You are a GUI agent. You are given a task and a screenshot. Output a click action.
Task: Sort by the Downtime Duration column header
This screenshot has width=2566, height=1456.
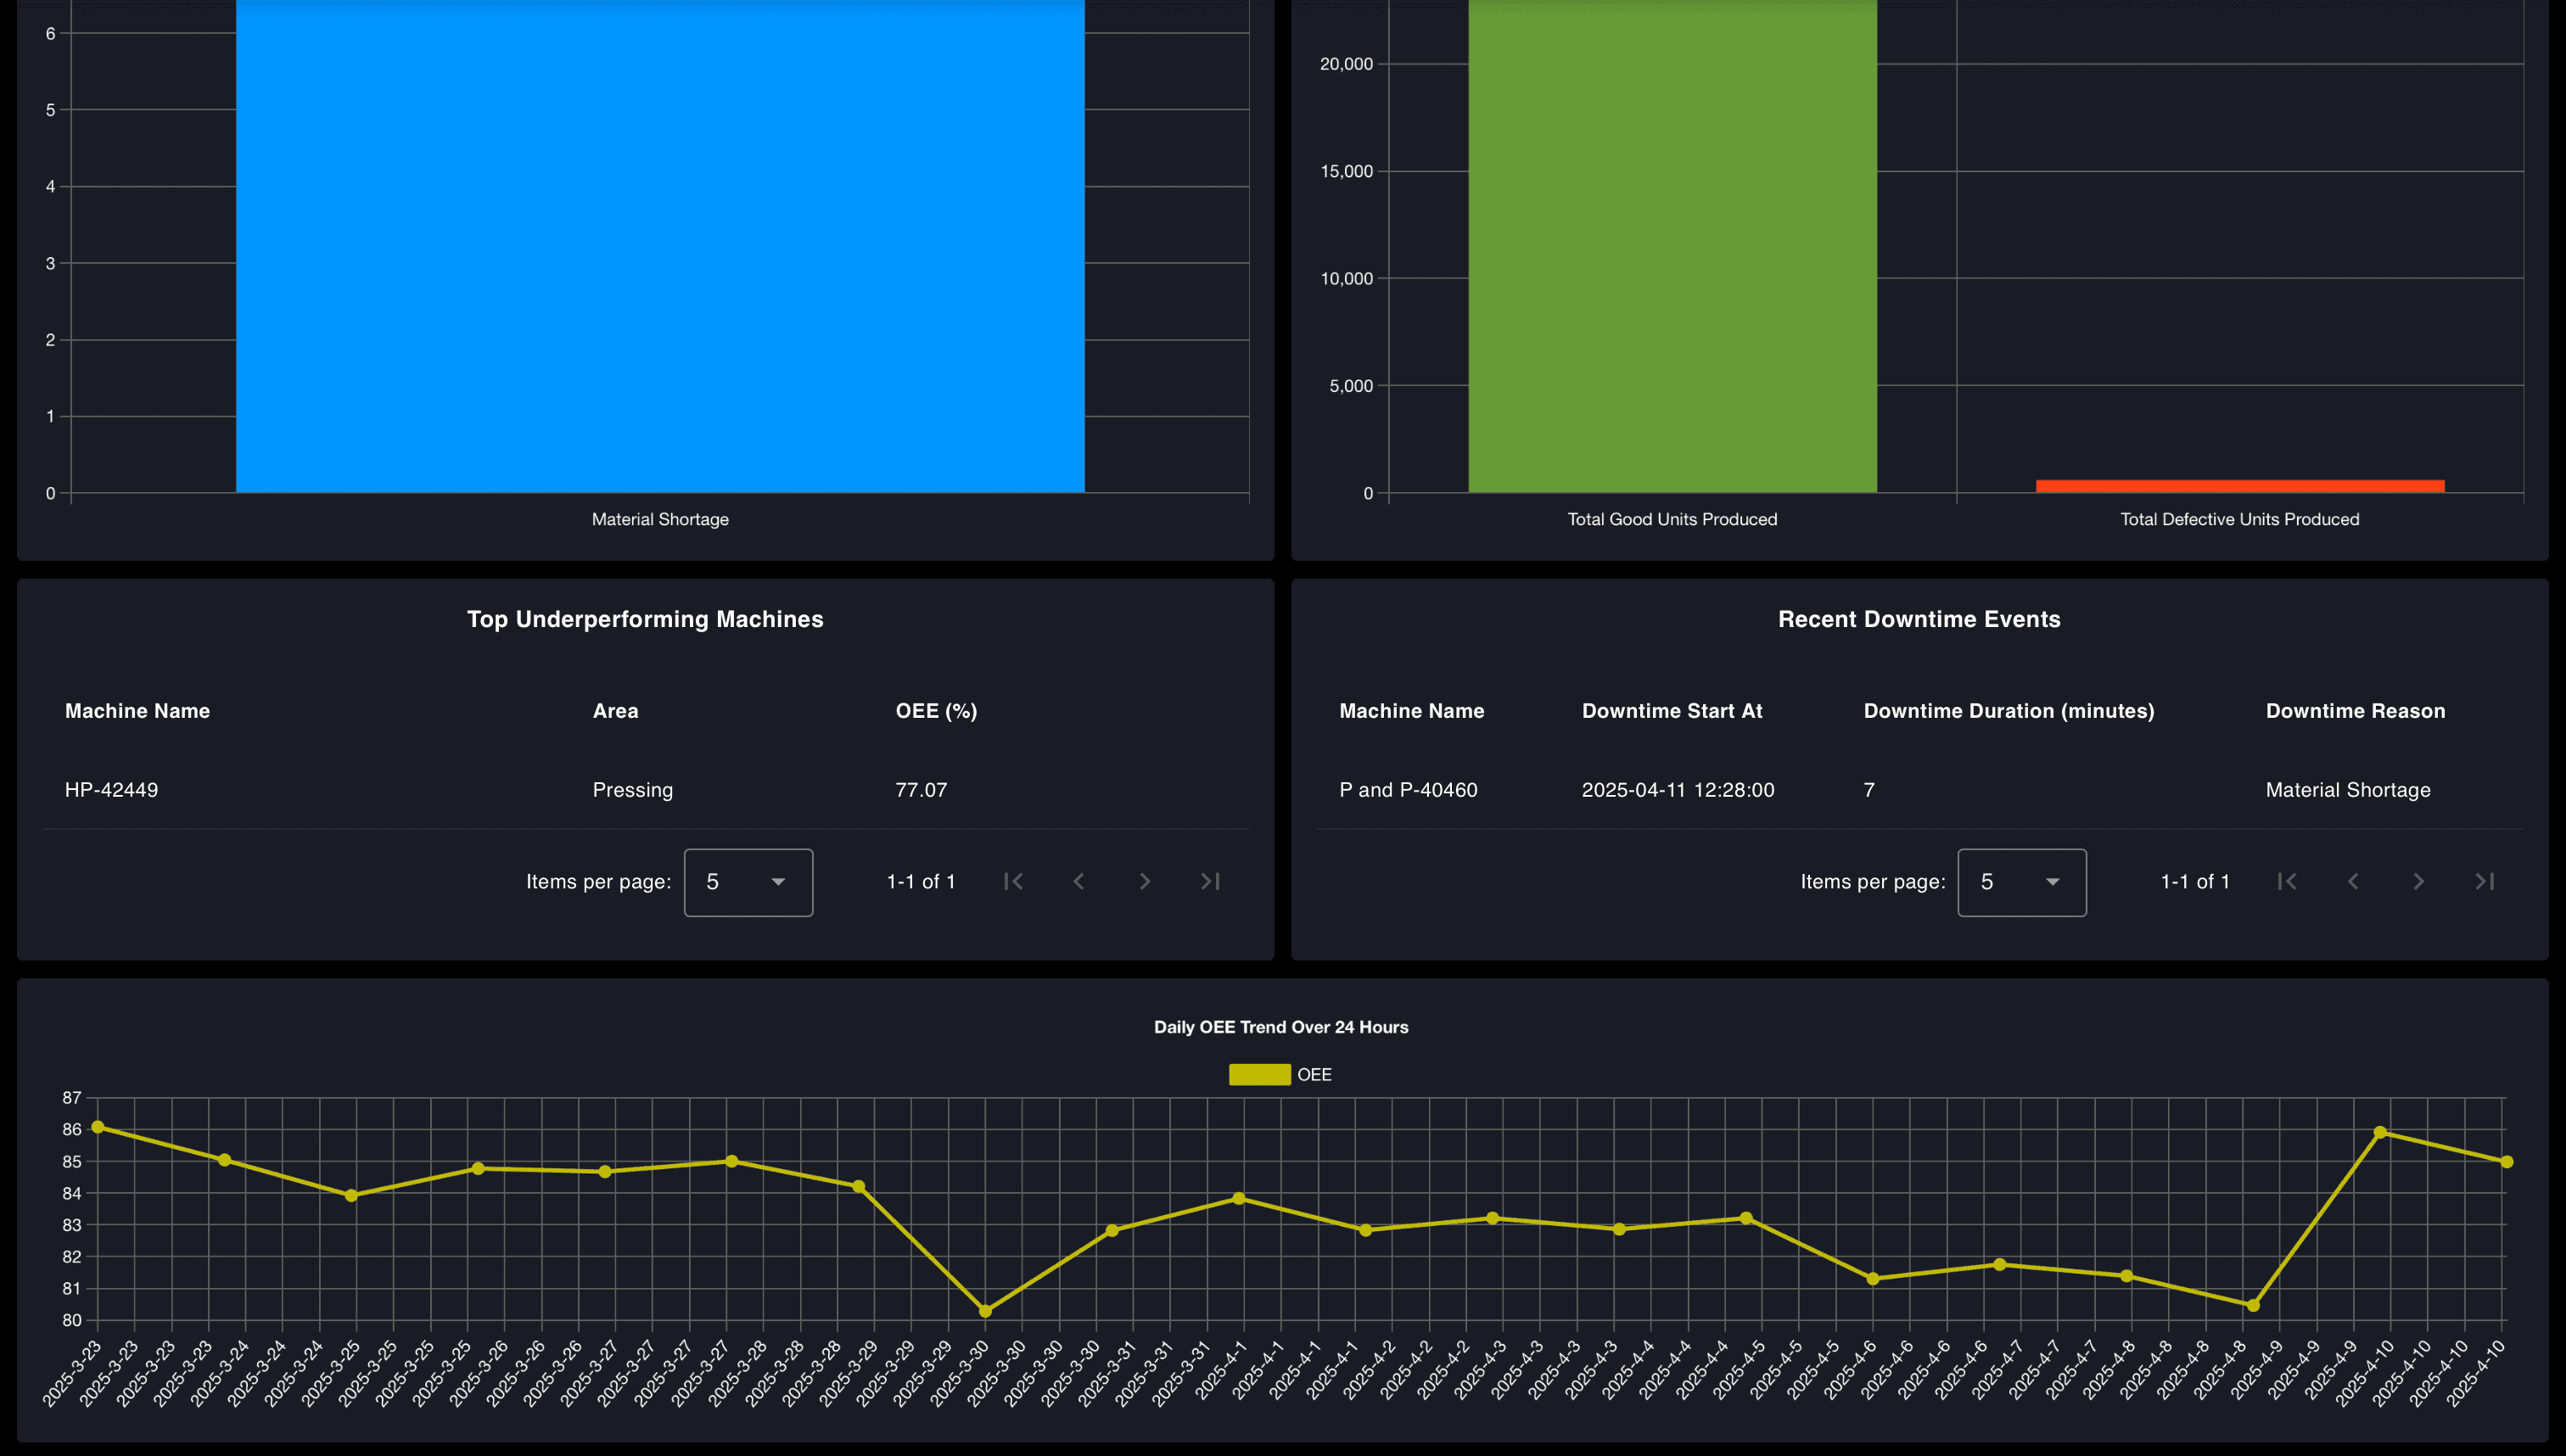2008,710
